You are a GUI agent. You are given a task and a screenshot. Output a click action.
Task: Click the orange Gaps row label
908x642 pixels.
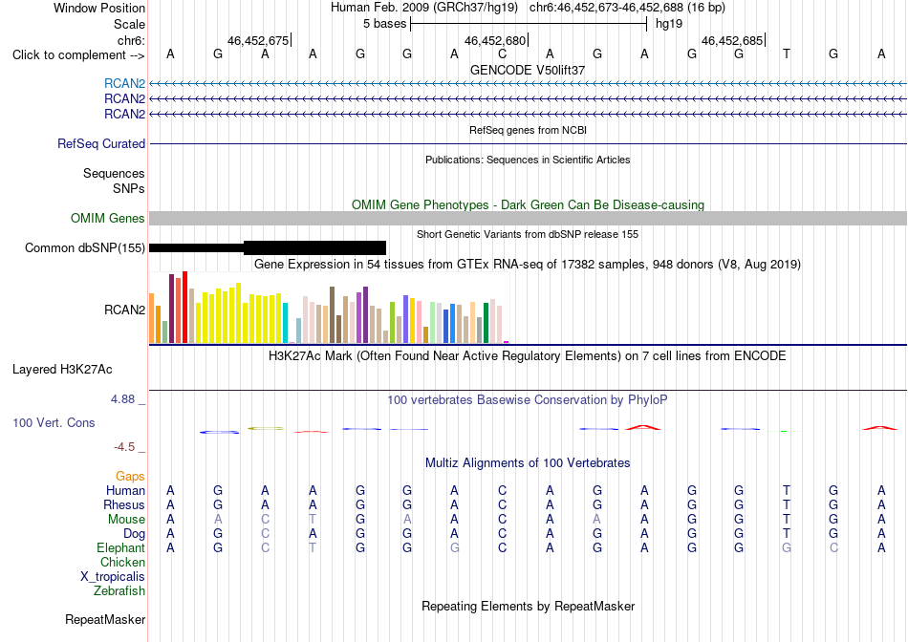tap(130, 476)
